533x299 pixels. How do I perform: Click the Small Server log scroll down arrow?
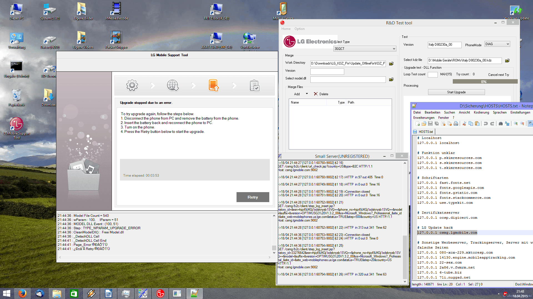405,281
